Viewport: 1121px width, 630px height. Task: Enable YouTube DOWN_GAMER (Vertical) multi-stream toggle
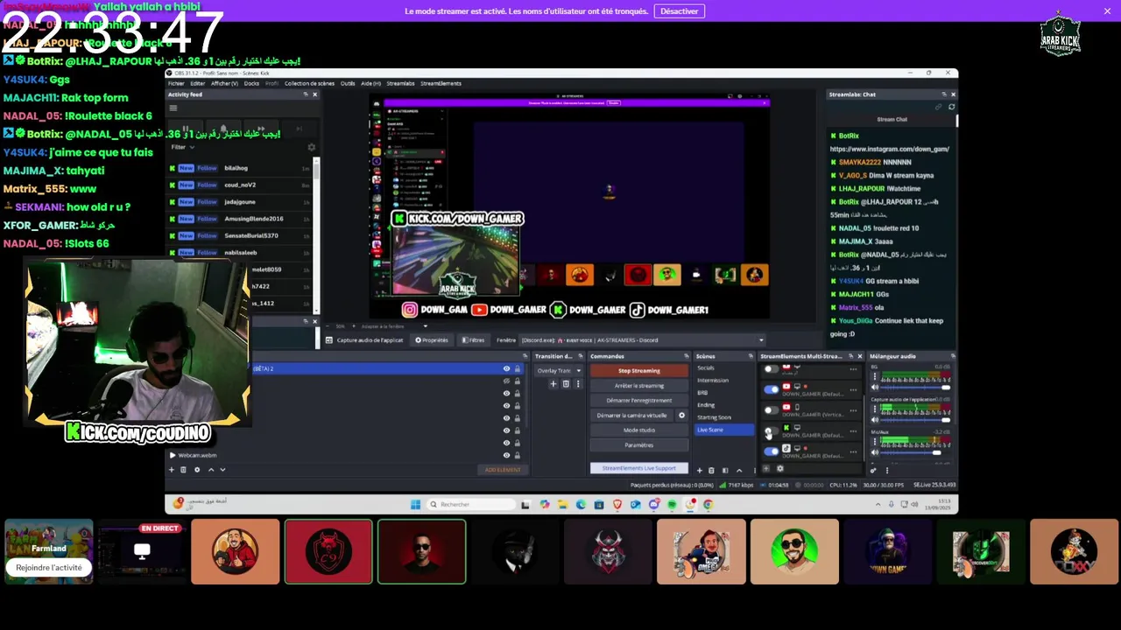pyautogui.click(x=771, y=409)
